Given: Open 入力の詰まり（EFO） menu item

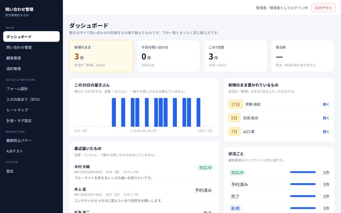Looking at the screenshot, I should coord(31,99).
